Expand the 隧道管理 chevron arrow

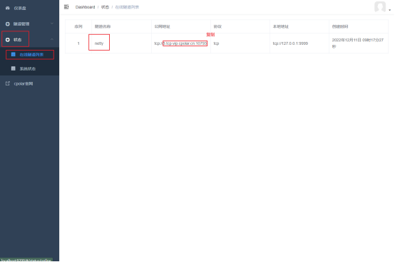coord(51,23)
